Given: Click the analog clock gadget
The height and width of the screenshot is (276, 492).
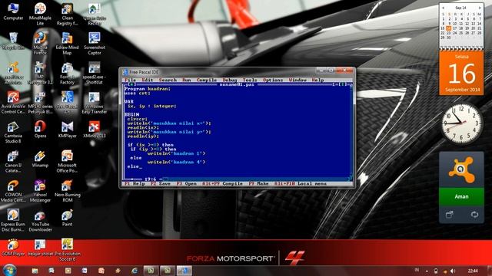Looking at the screenshot, I should point(461,123).
